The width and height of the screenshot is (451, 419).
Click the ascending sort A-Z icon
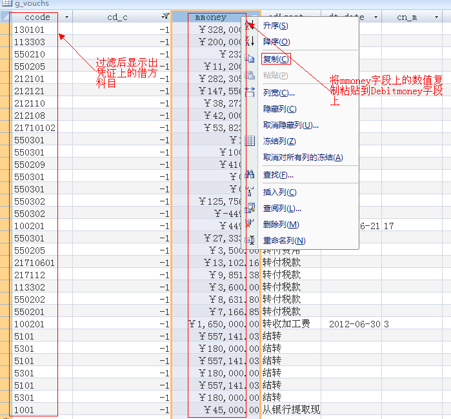[250, 26]
